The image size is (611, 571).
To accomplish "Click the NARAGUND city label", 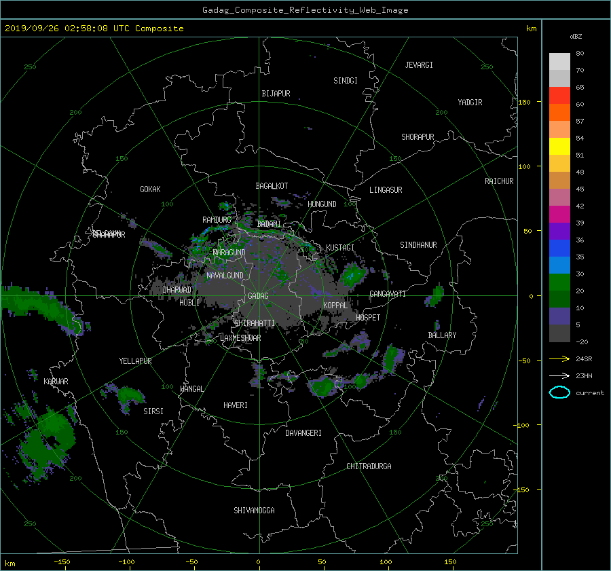I will [x=229, y=253].
